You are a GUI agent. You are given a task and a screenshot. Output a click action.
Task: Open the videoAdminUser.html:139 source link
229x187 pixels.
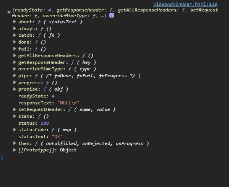185,4
